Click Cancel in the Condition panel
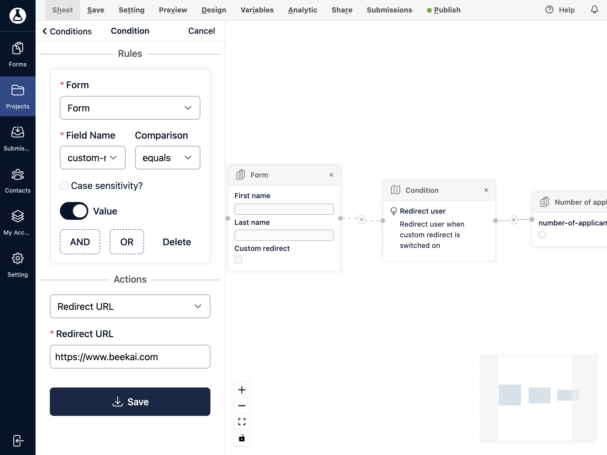607x455 pixels. pos(202,31)
